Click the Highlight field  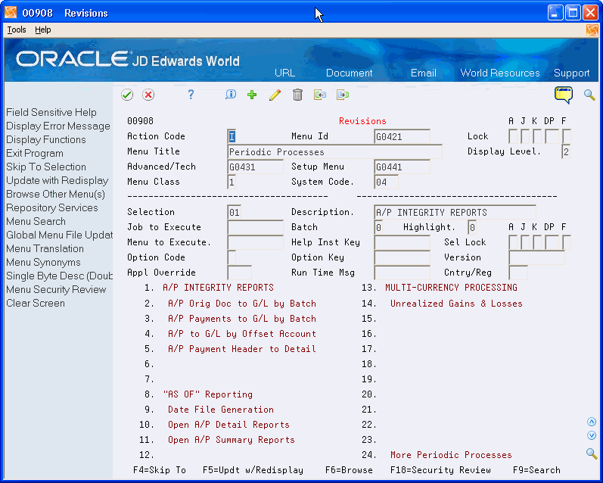(472, 227)
